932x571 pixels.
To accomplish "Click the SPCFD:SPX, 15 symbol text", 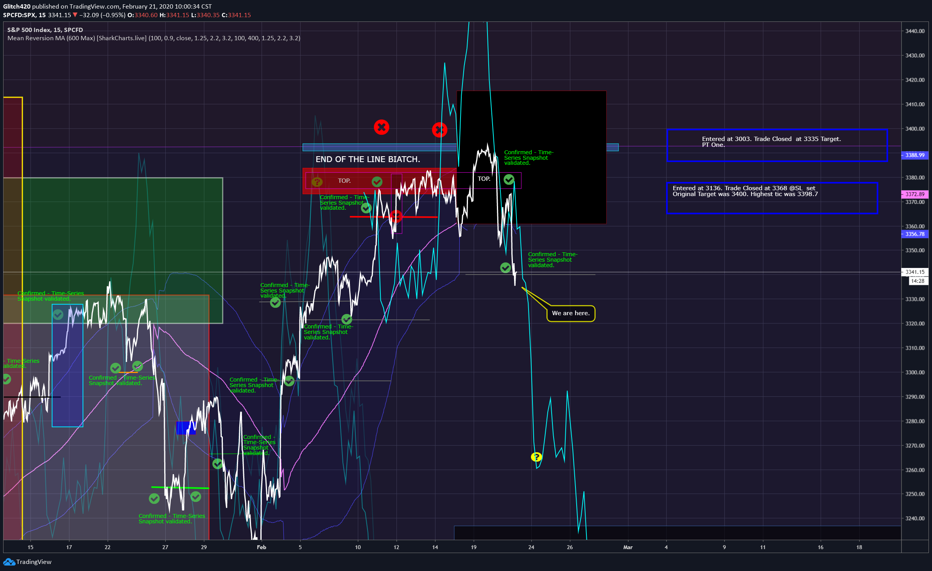I will (24, 15).
